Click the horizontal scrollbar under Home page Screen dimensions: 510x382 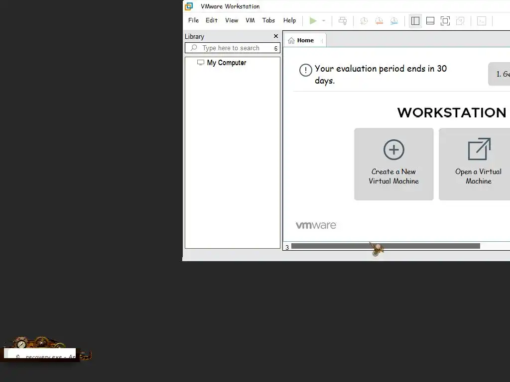(385, 246)
